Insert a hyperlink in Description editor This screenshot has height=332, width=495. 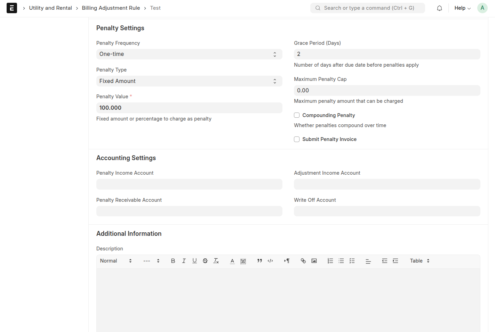tap(303, 261)
